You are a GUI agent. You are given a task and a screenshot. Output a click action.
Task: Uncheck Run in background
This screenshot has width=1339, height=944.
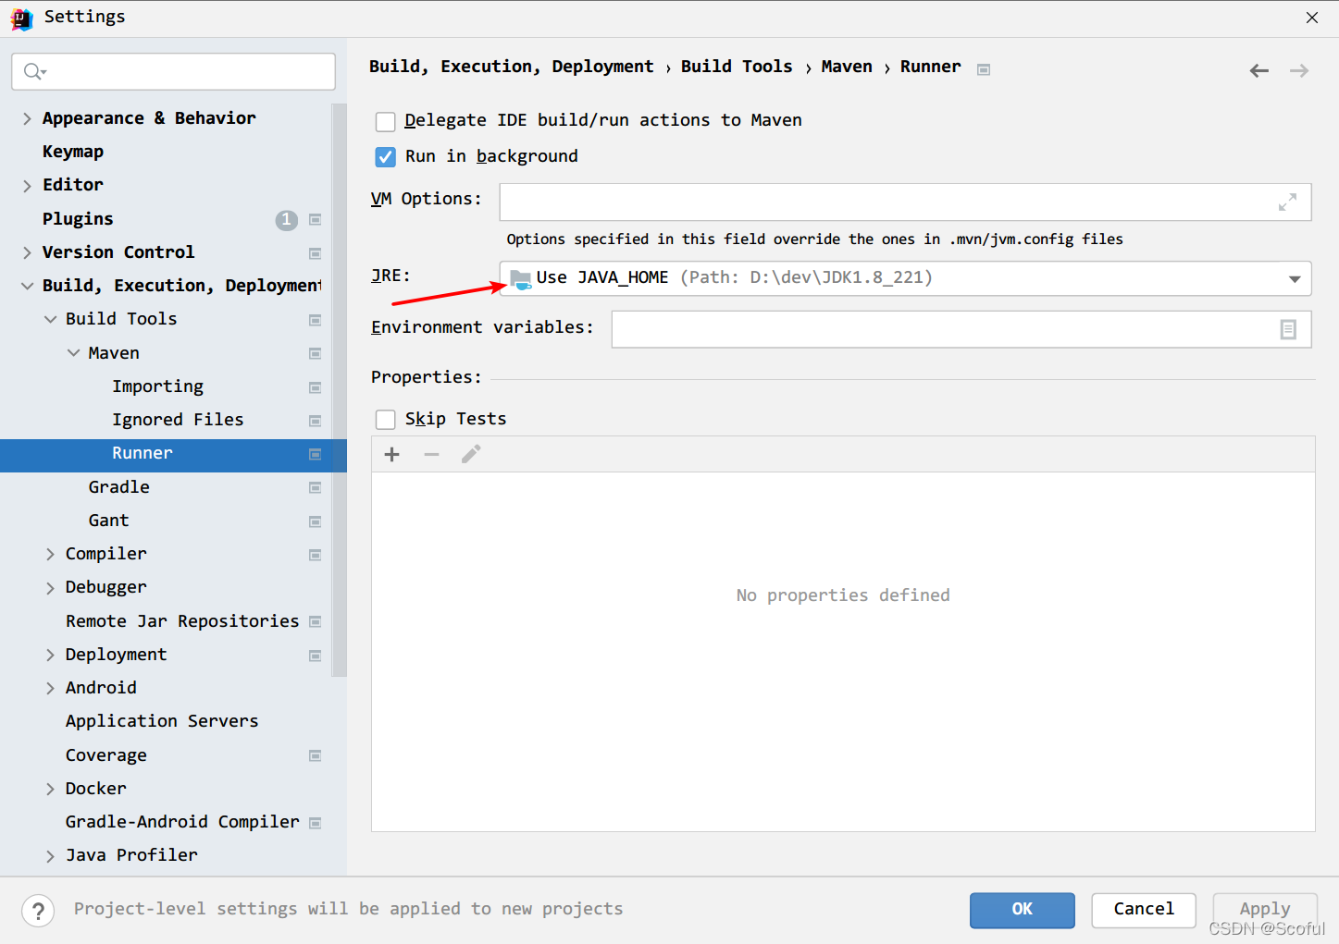[x=386, y=157]
